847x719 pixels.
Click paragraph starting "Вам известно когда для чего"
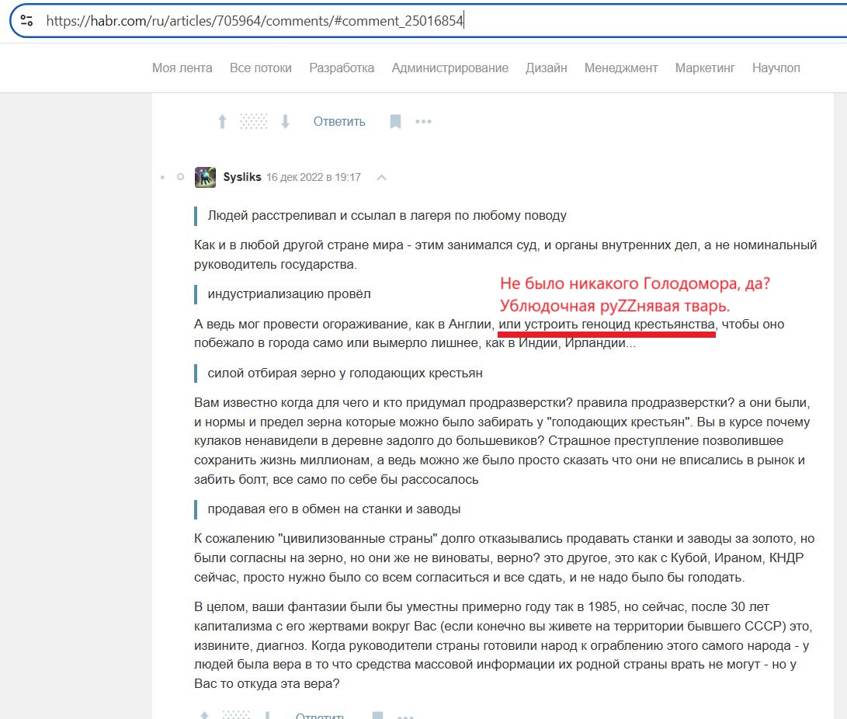(x=502, y=441)
